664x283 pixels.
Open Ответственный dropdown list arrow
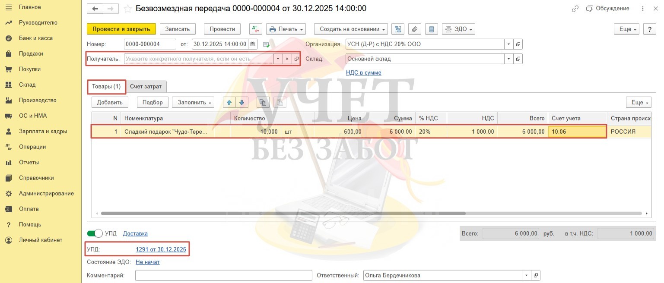point(527,275)
